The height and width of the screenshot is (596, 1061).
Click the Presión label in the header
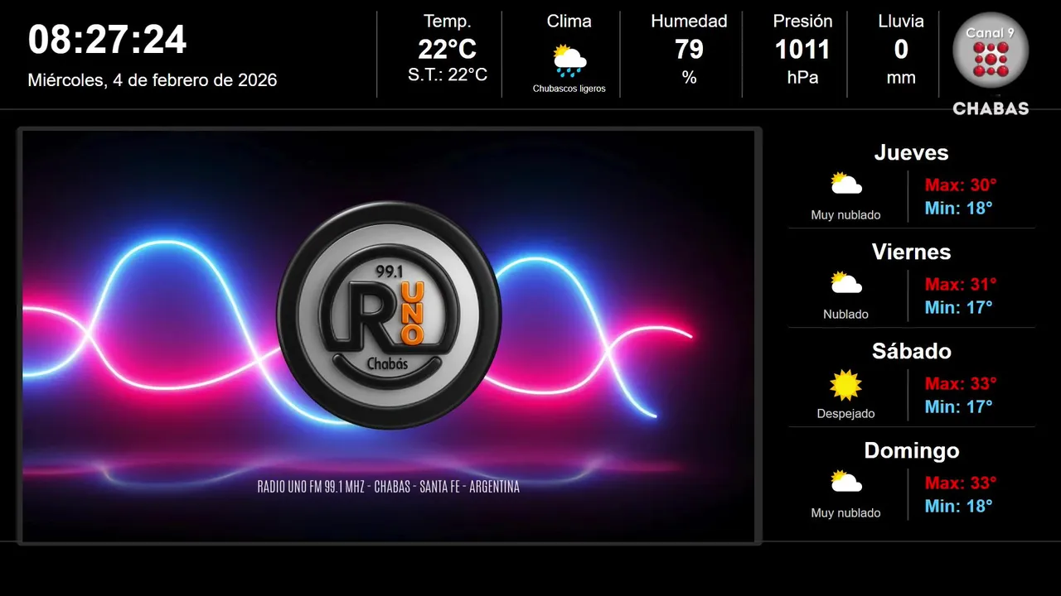pos(802,22)
